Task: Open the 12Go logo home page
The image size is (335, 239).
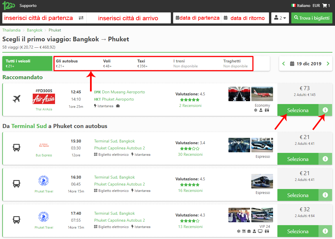Action: coord(9,5)
